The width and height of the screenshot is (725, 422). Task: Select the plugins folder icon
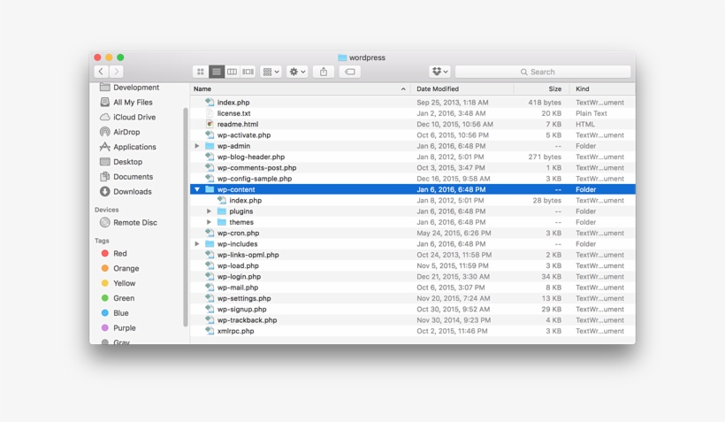point(221,211)
